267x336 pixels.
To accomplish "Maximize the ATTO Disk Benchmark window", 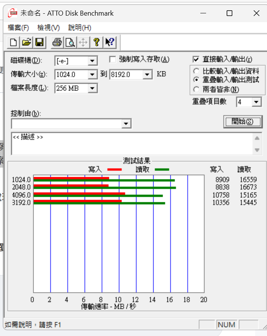I will click(230, 13).
